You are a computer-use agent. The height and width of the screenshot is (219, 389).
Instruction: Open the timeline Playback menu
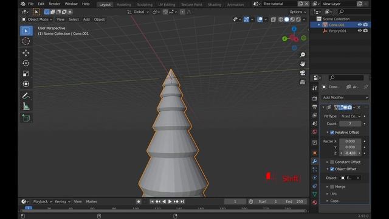pyautogui.click(x=43, y=201)
